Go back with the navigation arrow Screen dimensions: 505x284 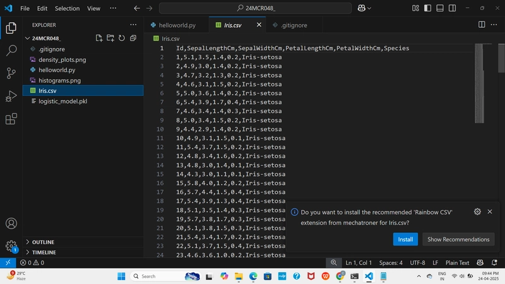(137, 8)
